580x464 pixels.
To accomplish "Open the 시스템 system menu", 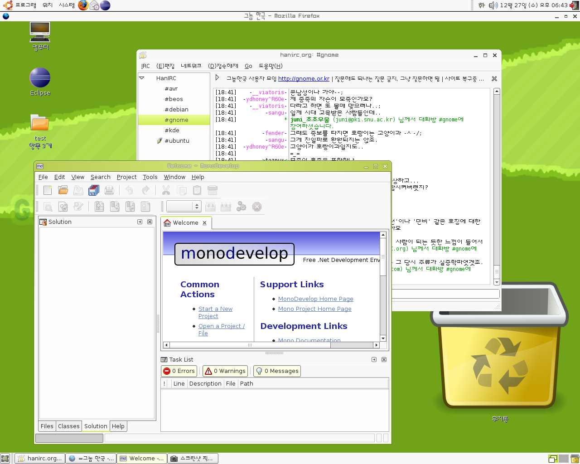I will (67, 5).
